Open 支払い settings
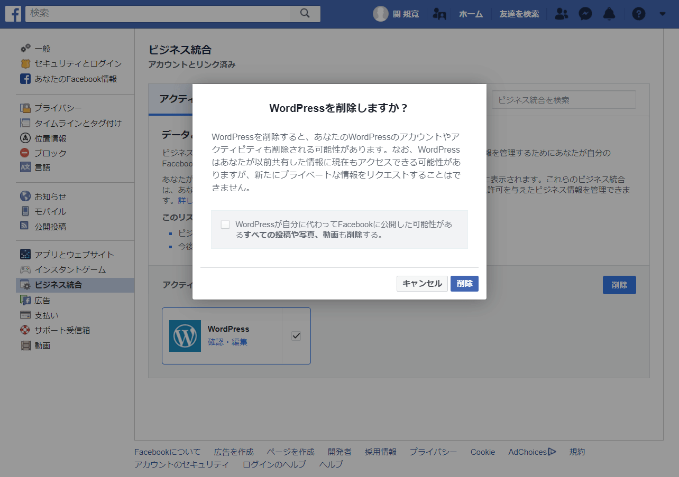 (47, 315)
